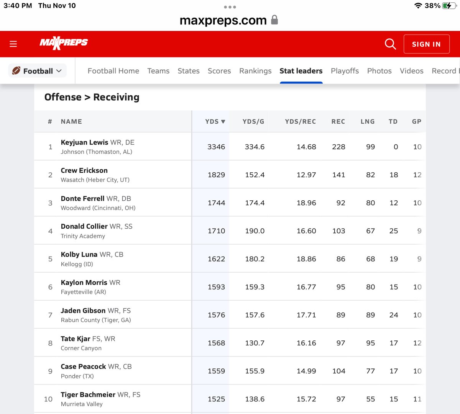Sort by REC column header

(x=338, y=121)
